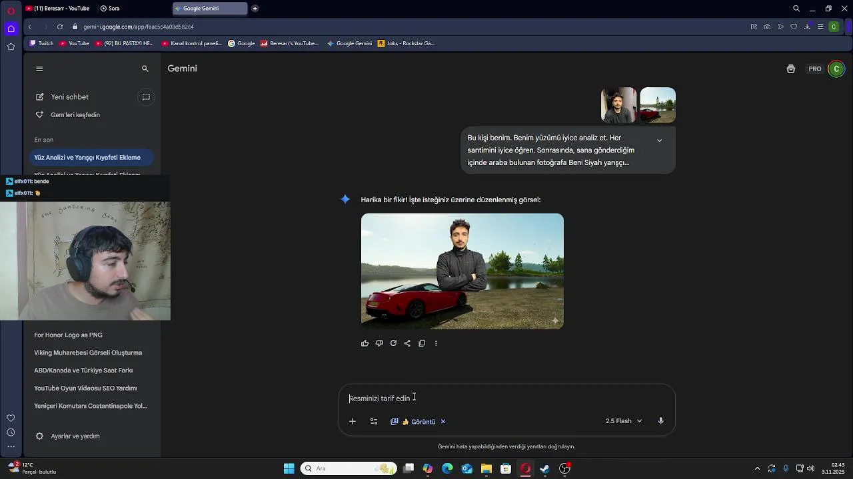Screen dimensions: 853x479
Task: Expand the user prompt text chevron
Action: pyautogui.click(x=659, y=140)
